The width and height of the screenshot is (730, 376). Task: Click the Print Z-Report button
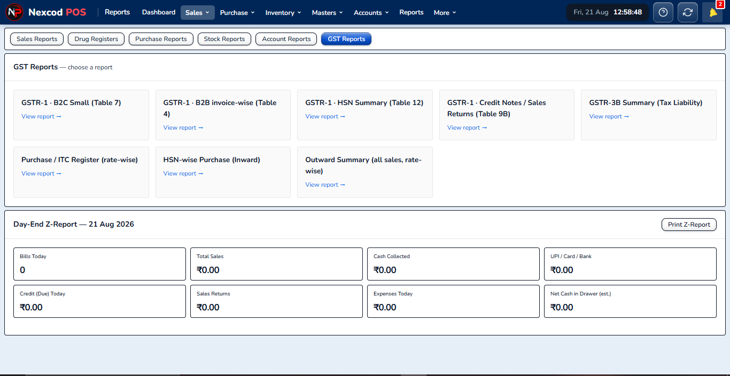point(689,225)
